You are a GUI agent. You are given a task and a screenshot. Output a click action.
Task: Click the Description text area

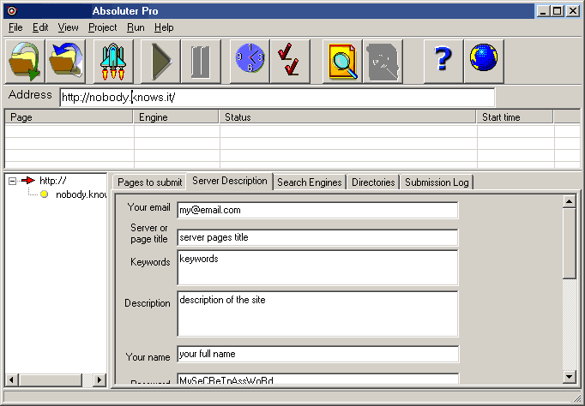click(317, 313)
